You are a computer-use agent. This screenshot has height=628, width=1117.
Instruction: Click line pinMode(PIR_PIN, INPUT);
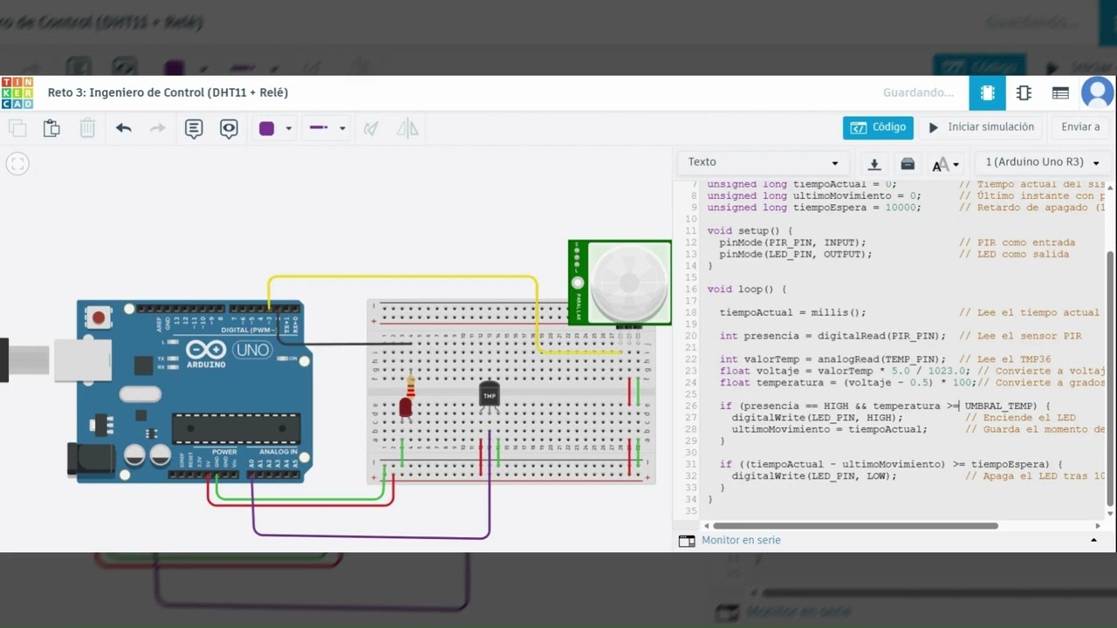pyautogui.click(x=792, y=242)
